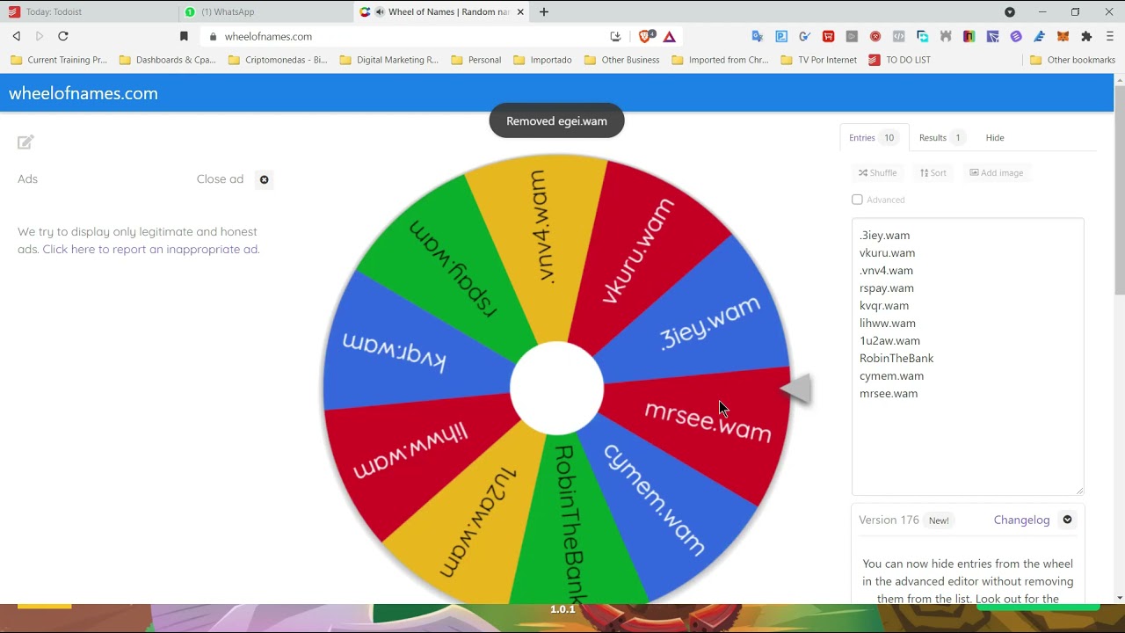Open the Changelog link

1021,520
